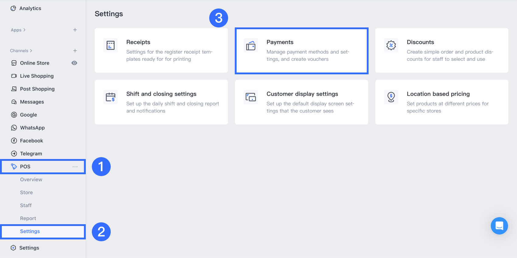Open the Staff page under POS
Screen dimensions: 517x258
(26, 206)
